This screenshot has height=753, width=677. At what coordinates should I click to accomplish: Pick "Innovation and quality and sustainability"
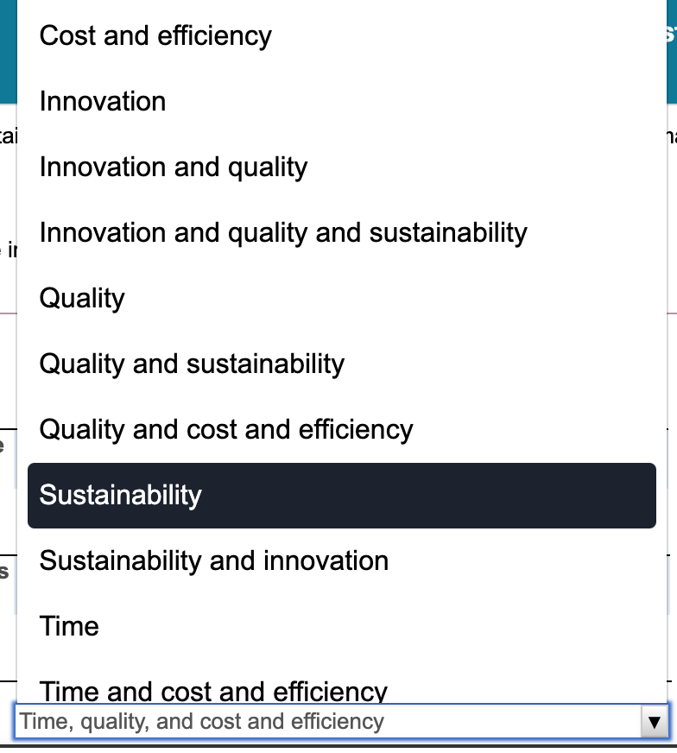pos(283,232)
